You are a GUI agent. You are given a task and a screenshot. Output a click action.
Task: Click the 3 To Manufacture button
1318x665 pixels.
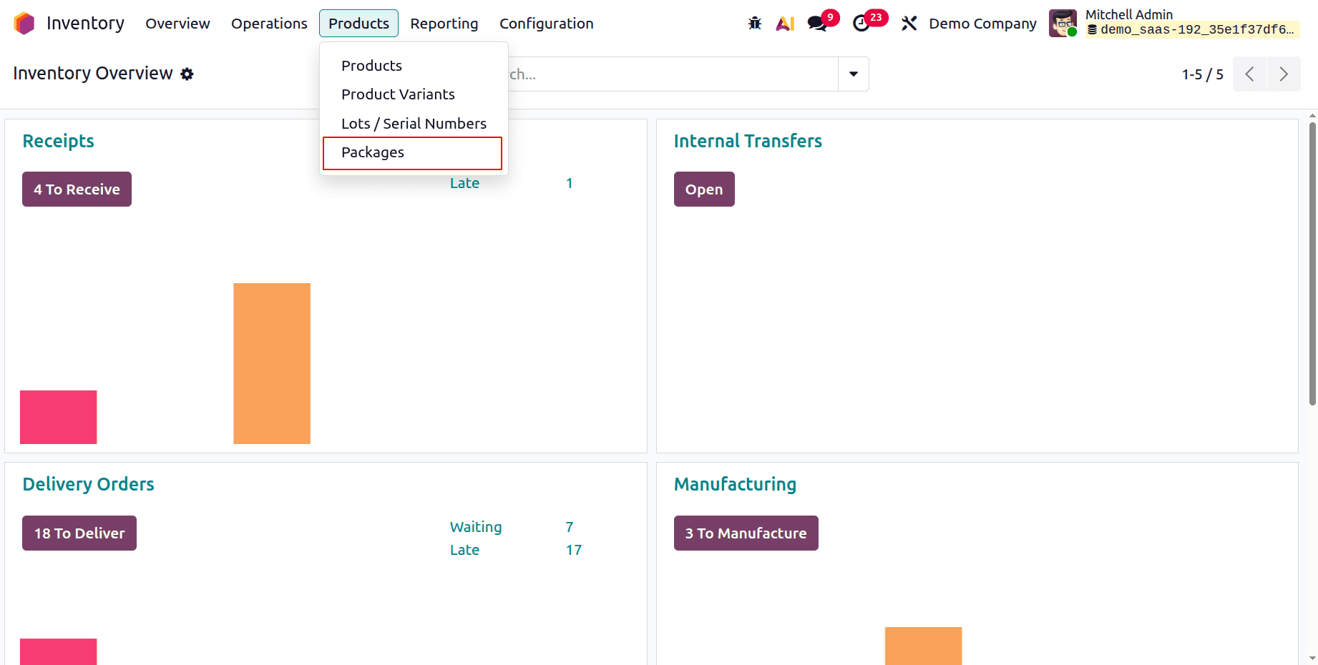746,533
